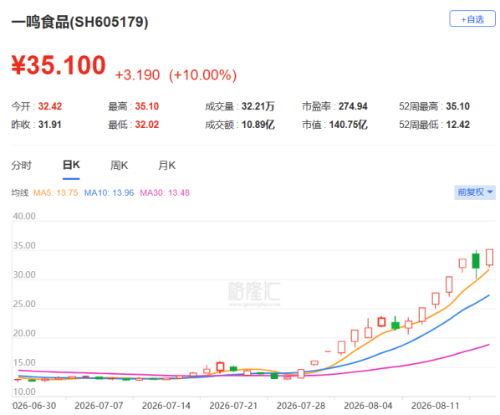Click the current price ¥35.100
The height and width of the screenshot is (415, 500).
point(59,65)
